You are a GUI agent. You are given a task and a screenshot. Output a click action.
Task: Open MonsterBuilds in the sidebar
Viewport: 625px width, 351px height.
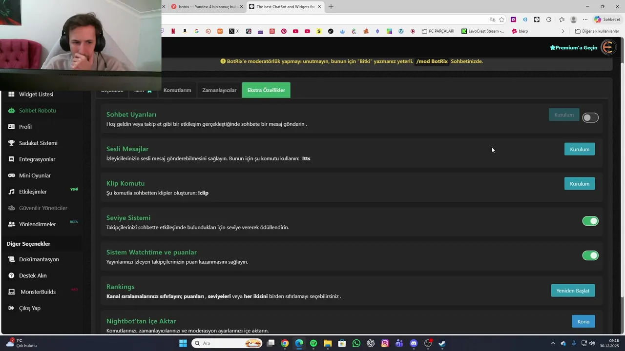click(x=32, y=292)
